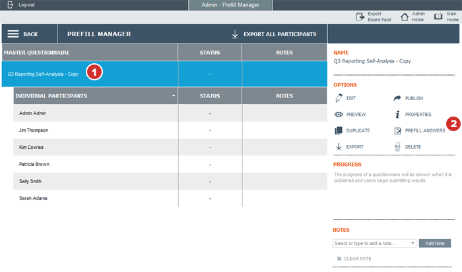Viewport: 462px width, 272px height.
Task: Click the Export download icon in Options
Action: tap(339, 147)
